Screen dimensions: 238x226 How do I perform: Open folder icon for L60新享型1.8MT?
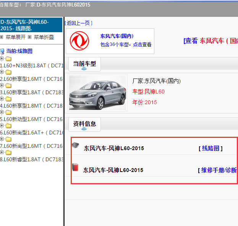point(8,99)
